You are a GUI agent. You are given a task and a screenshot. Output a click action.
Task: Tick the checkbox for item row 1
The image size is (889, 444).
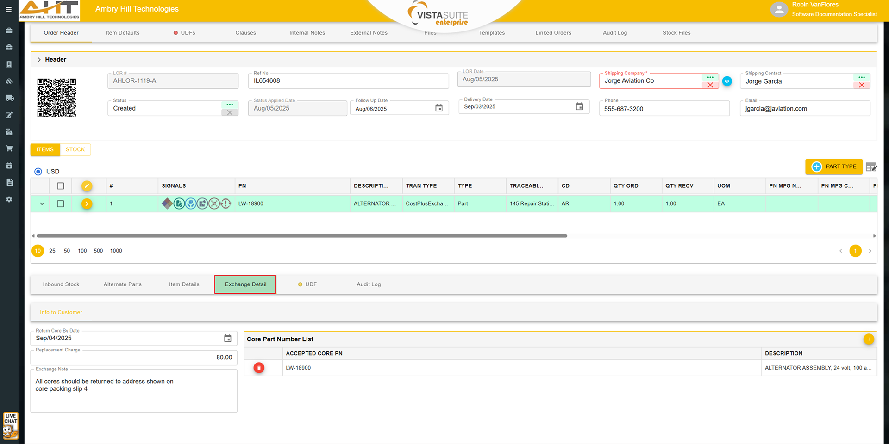pos(61,203)
